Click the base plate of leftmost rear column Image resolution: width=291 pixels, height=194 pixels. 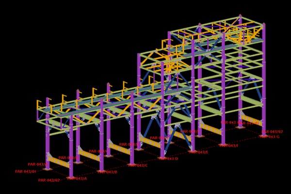[x=47, y=169]
